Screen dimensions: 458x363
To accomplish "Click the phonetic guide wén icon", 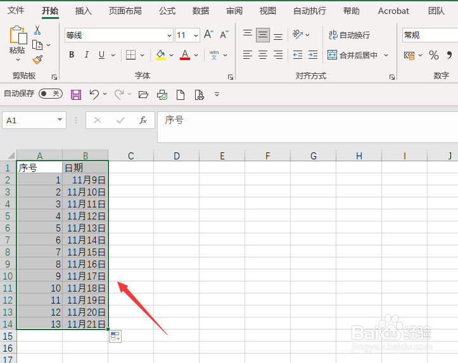I will pos(214,55).
